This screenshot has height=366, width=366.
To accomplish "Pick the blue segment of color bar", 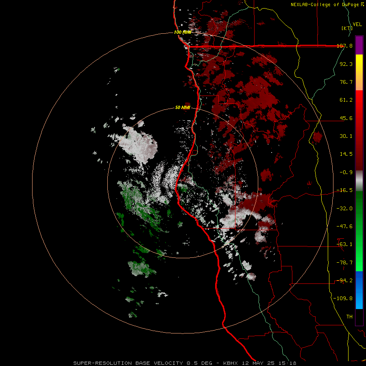I will 359,290.
